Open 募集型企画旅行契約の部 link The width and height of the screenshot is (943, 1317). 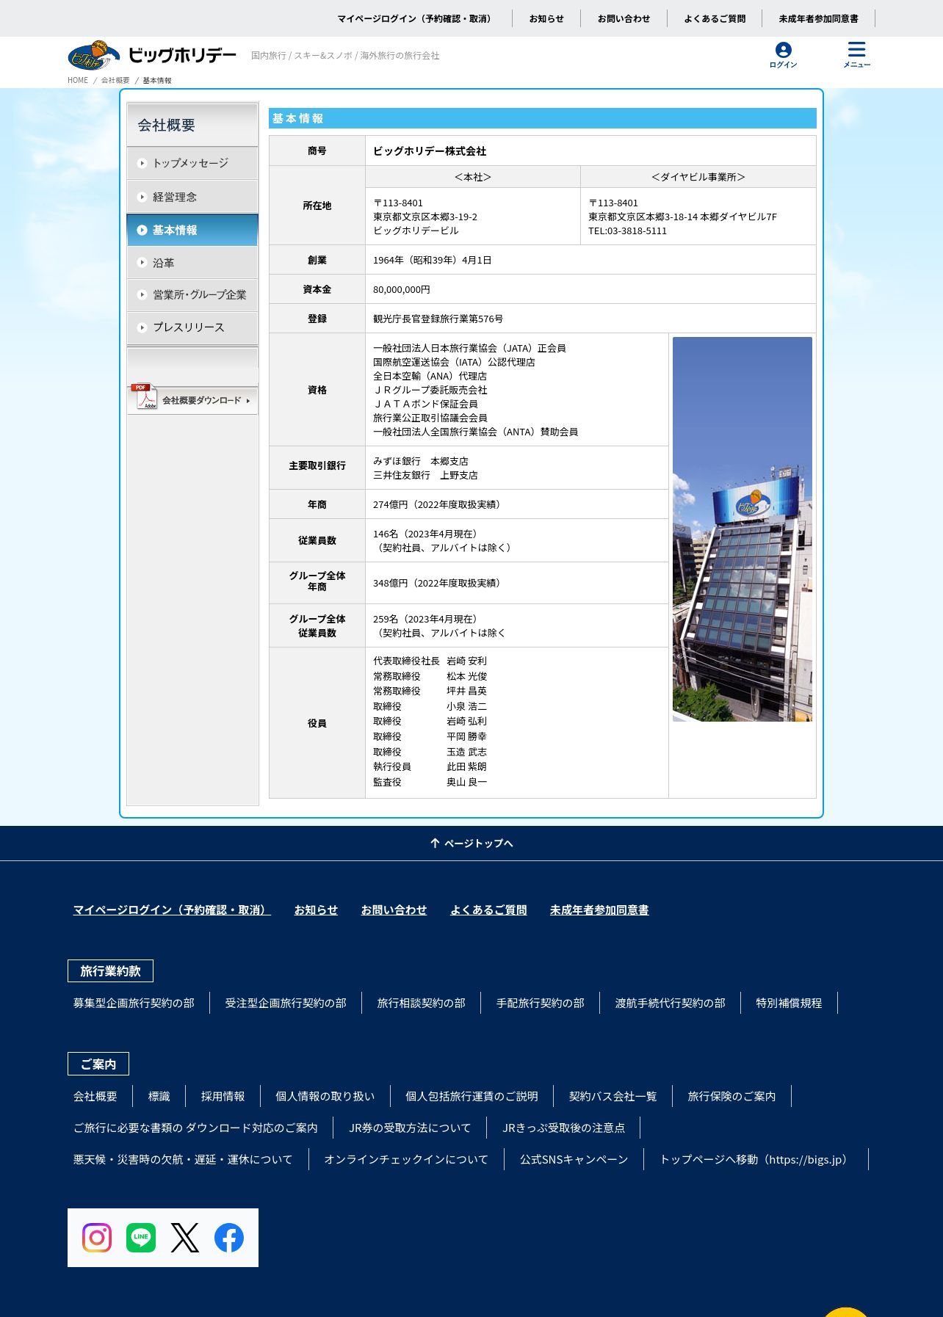click(x=134, y=1003)
